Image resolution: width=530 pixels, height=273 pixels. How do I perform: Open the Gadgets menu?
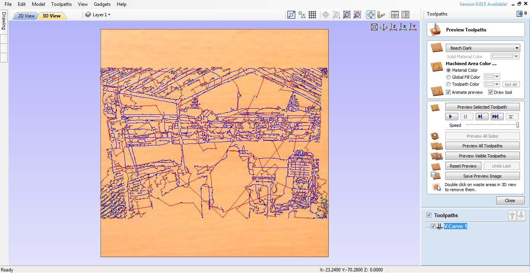(102, 4)
